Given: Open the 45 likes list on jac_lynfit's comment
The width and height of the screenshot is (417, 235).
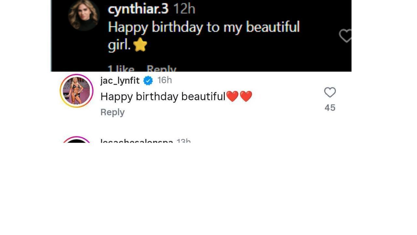Looking at the screenshot, I should click(x=330, y=107).
